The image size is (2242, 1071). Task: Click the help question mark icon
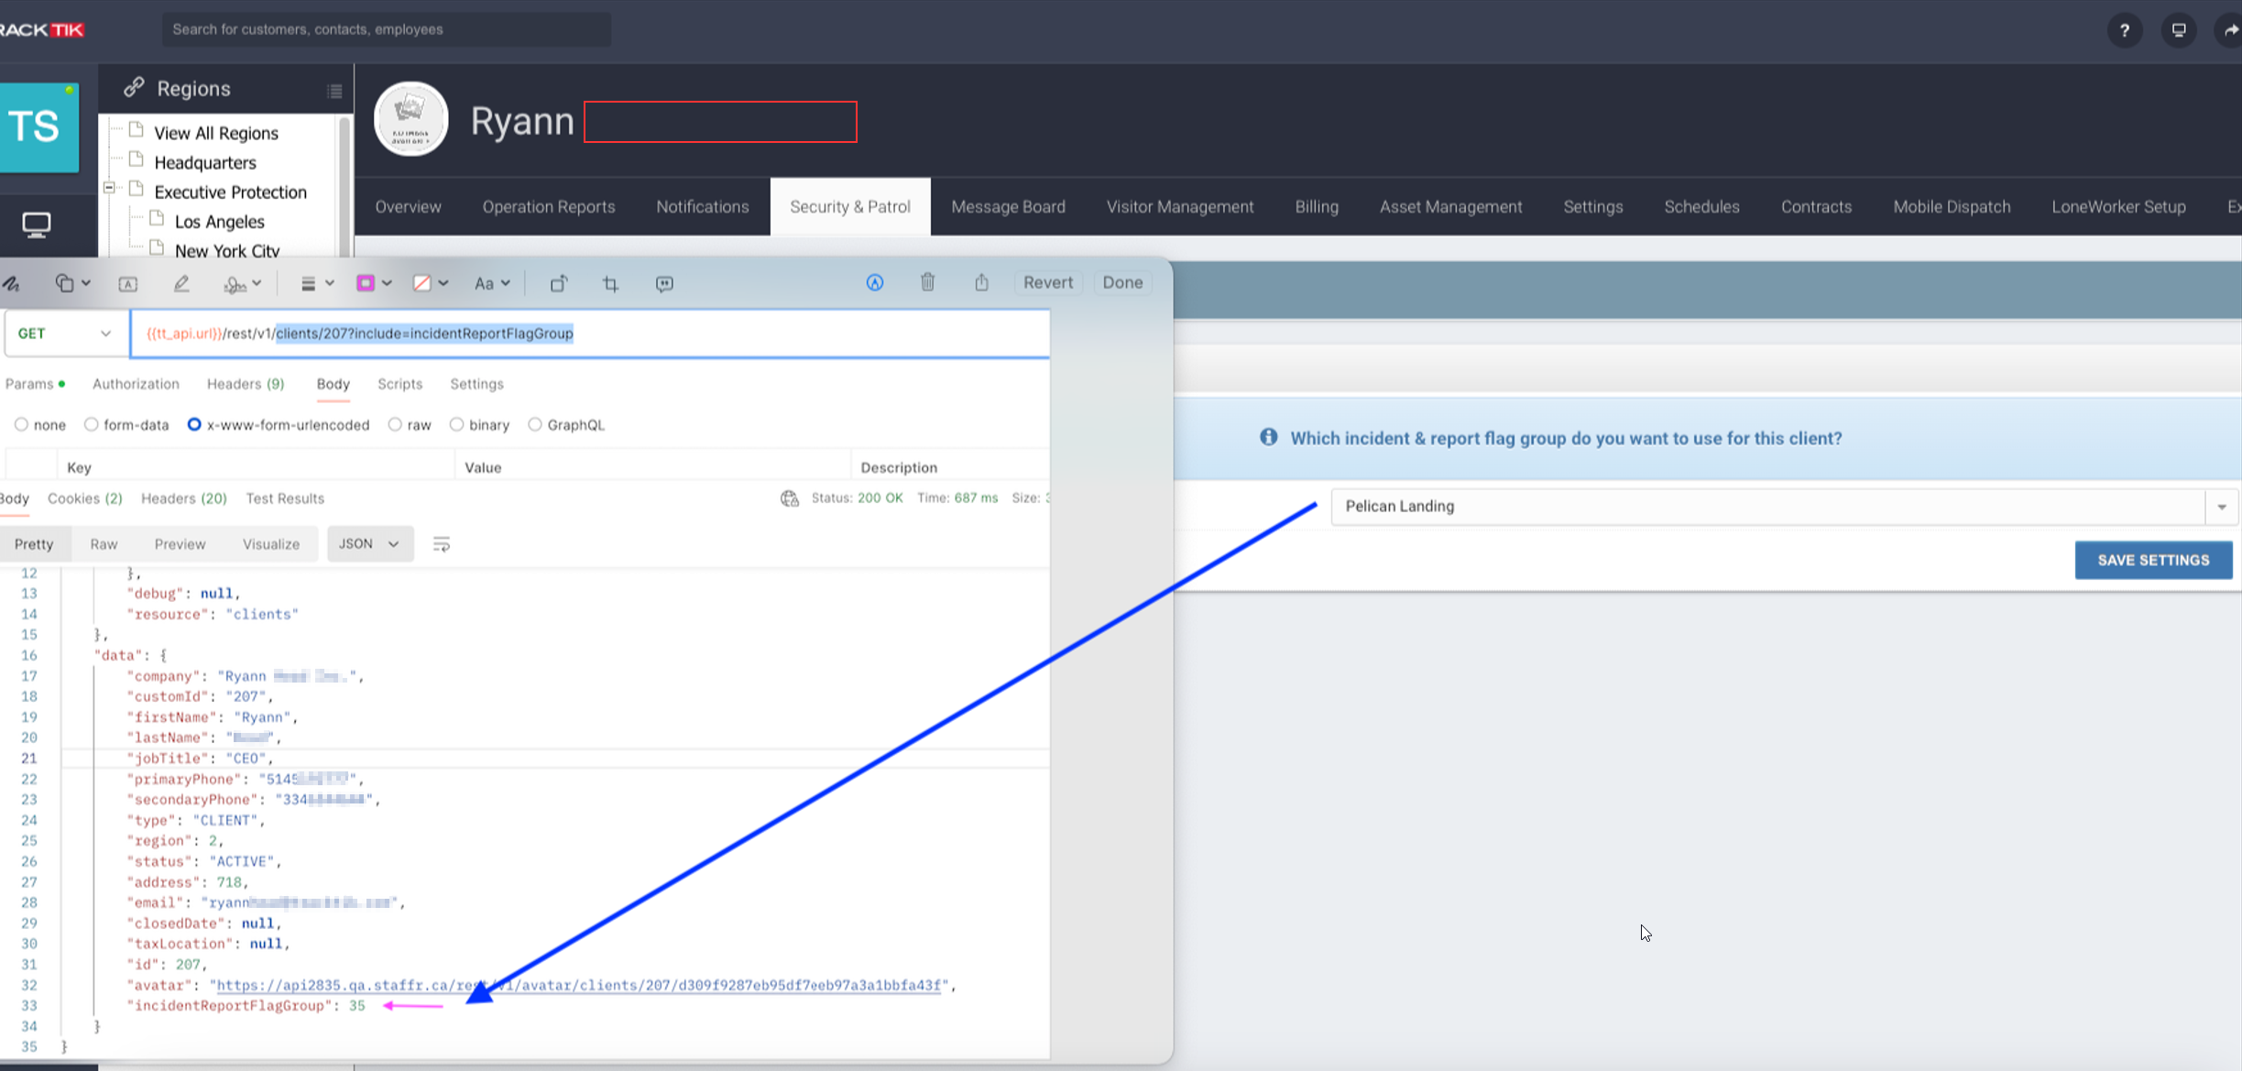pyautogui.click(x=2125, y=30)
